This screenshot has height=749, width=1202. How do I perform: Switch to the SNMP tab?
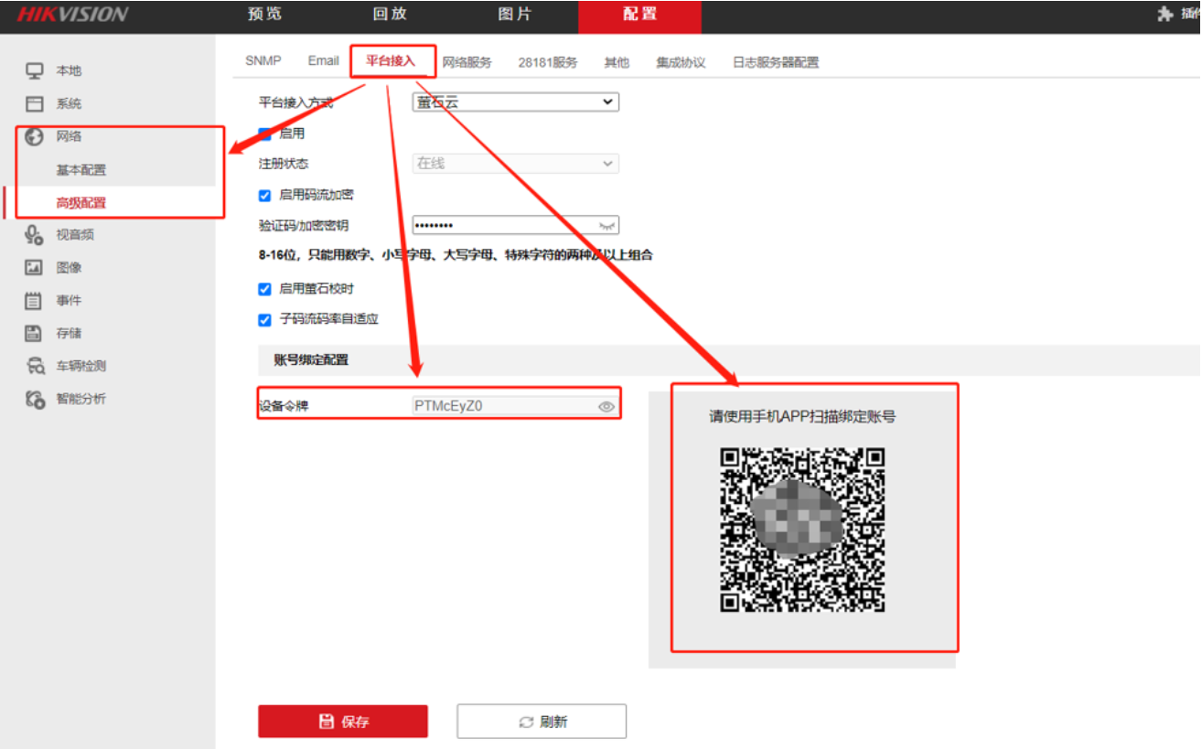[x=263, y=61]
